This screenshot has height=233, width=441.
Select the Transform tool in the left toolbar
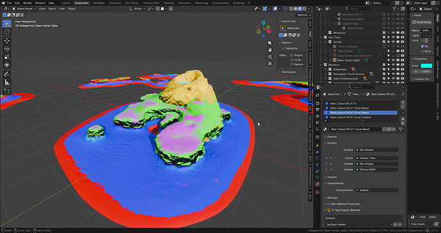pyautogui.click(x=7, y=65)
